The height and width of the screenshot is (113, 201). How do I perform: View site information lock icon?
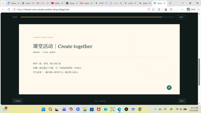(14, 9)
